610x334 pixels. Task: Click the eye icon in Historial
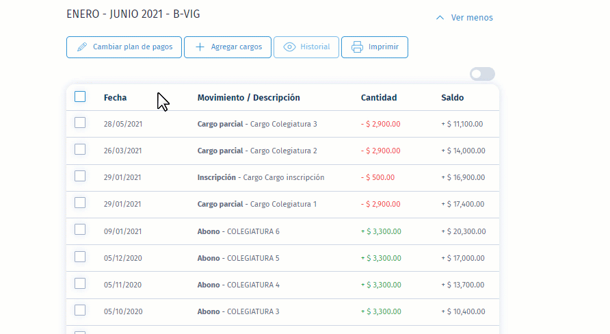pos(289,47)
